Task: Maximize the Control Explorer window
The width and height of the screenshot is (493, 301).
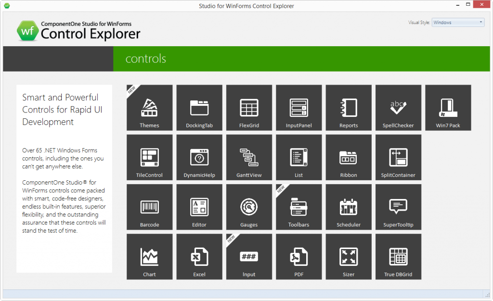Action: coord(468,5)
